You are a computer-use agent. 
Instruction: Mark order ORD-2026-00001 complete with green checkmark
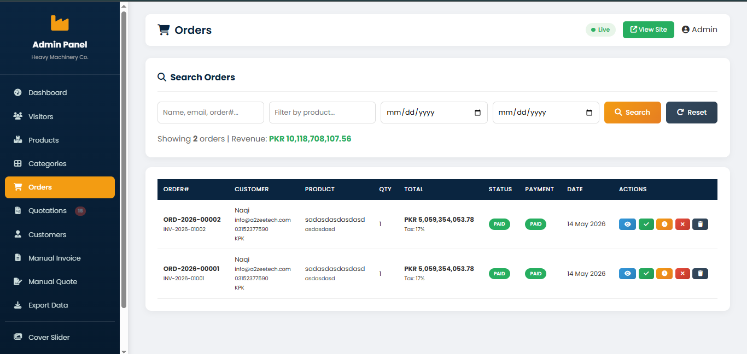point(646,273)
